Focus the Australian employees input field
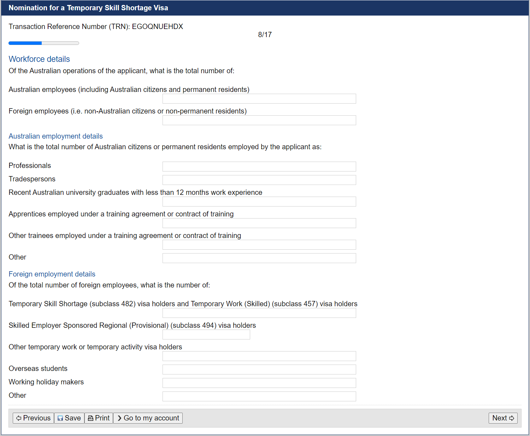The height and width of the screenshot is (436, 530). (x=259, y=99)
